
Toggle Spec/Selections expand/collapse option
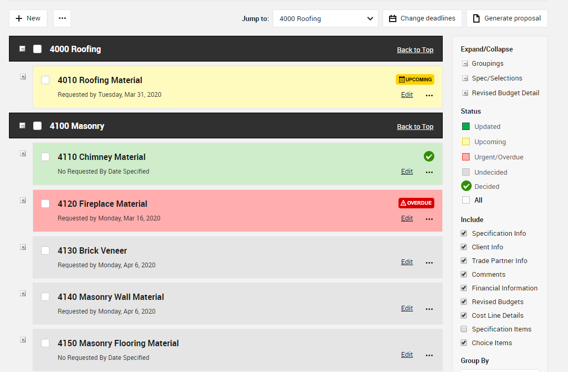465,78
